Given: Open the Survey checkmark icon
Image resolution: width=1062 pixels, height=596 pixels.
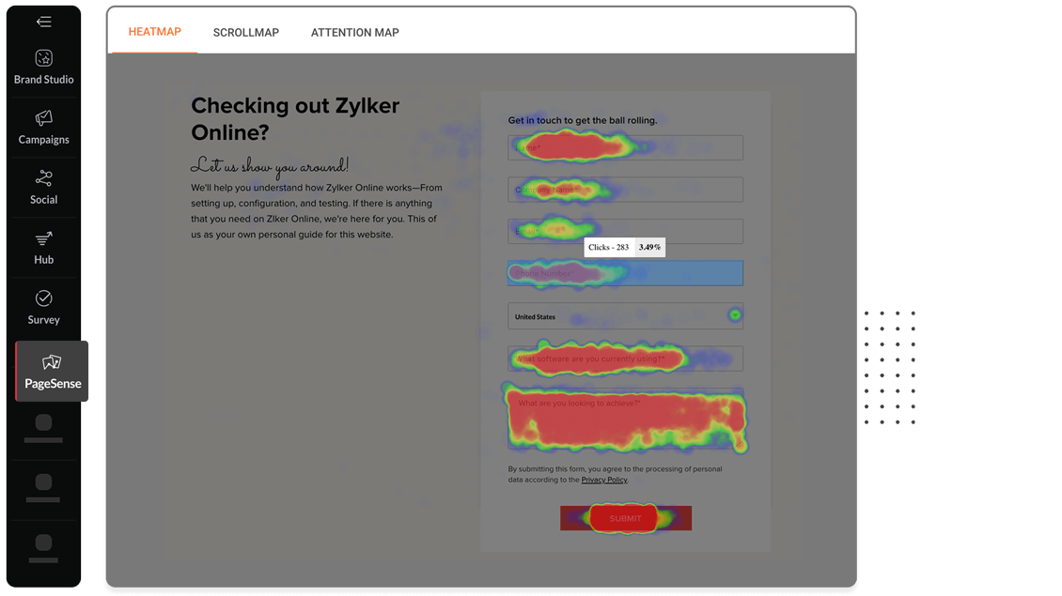Looking at the screenshot, I should click(x=43, y=299).
